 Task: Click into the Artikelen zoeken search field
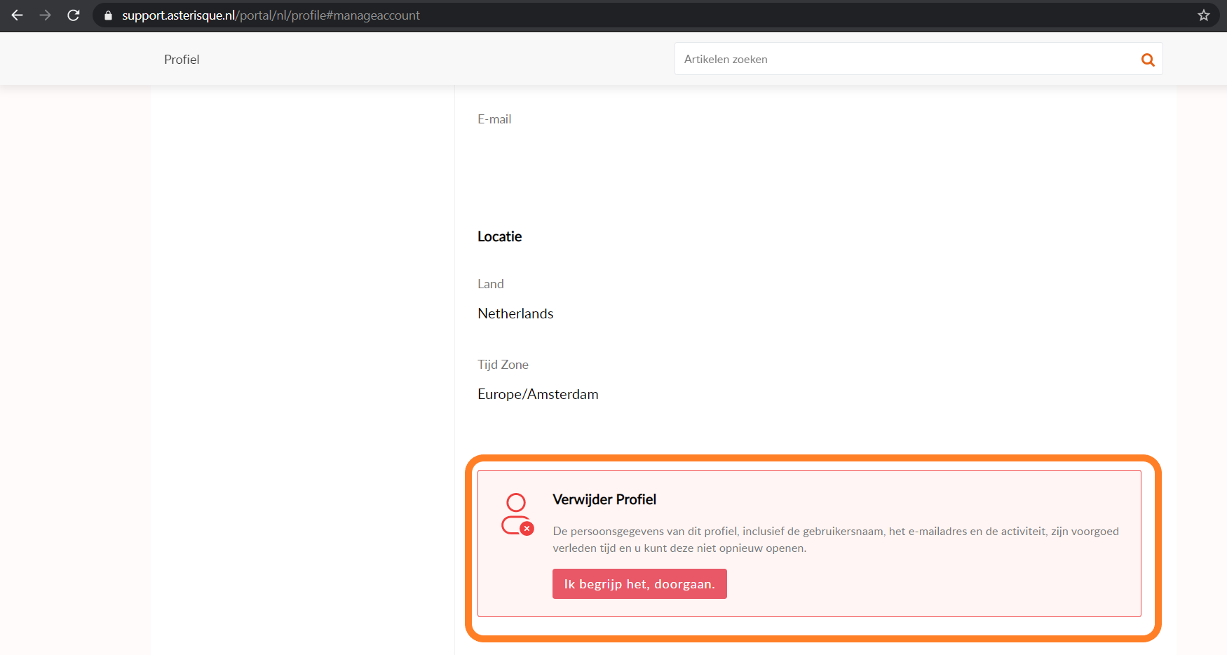904,60
